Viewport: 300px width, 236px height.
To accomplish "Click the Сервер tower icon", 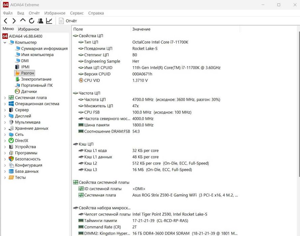I will (x=11, y=110).
